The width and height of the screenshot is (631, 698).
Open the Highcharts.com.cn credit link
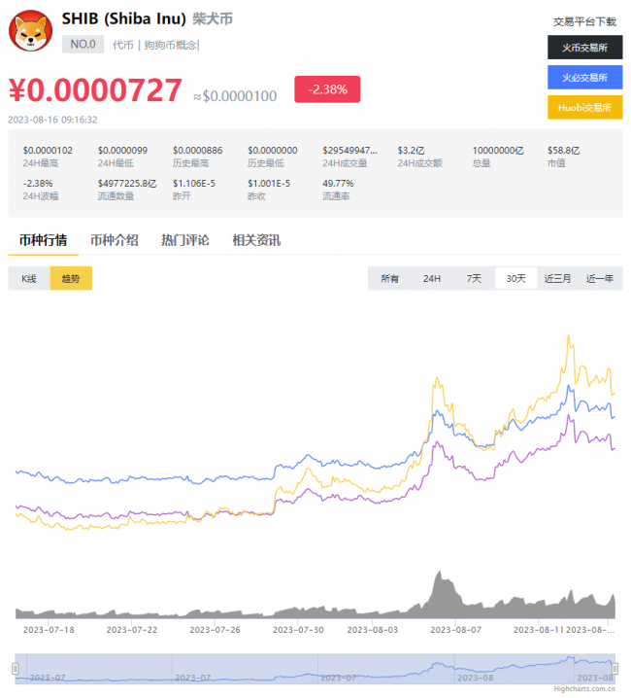coord(584,689)
